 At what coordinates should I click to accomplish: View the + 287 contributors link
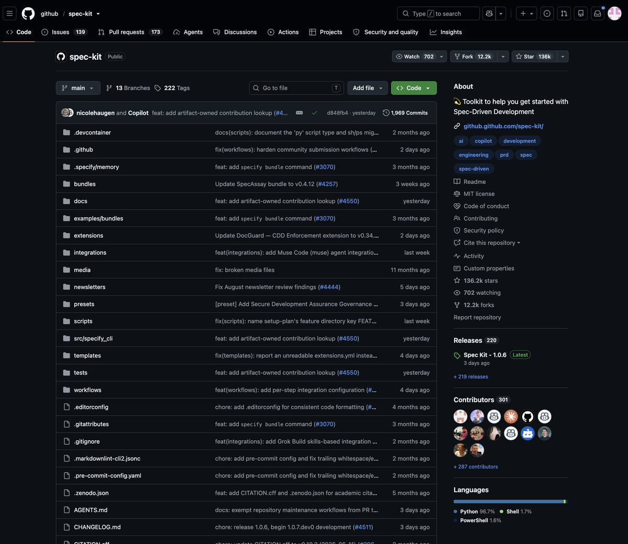(x=476, y=467)
